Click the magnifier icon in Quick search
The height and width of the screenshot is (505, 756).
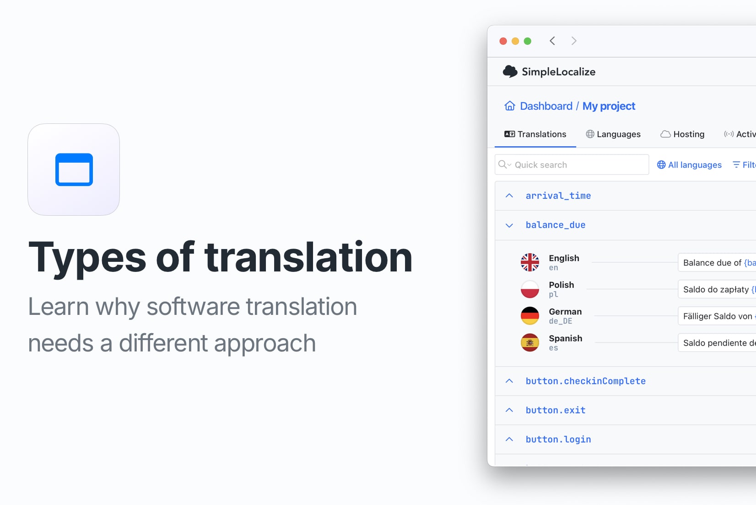[x=502, y=165]
